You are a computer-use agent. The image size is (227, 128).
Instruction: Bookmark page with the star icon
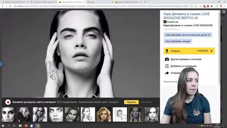point(195,6)
